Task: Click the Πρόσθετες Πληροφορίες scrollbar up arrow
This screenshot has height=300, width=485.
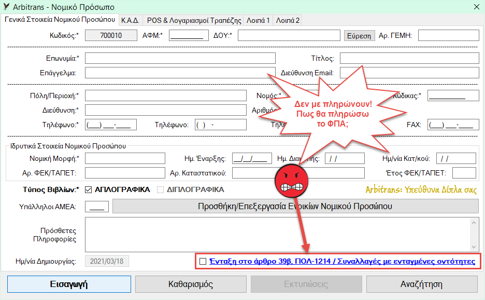Action: [x=474, y=223]
